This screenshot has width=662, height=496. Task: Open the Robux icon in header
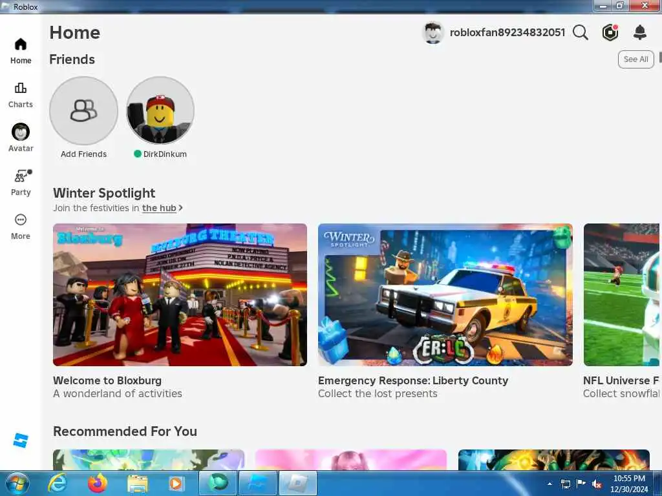(610, 32)
